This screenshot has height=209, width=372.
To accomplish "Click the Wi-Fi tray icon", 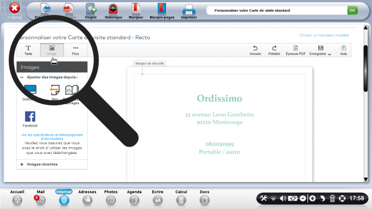I will pos(274,198).
